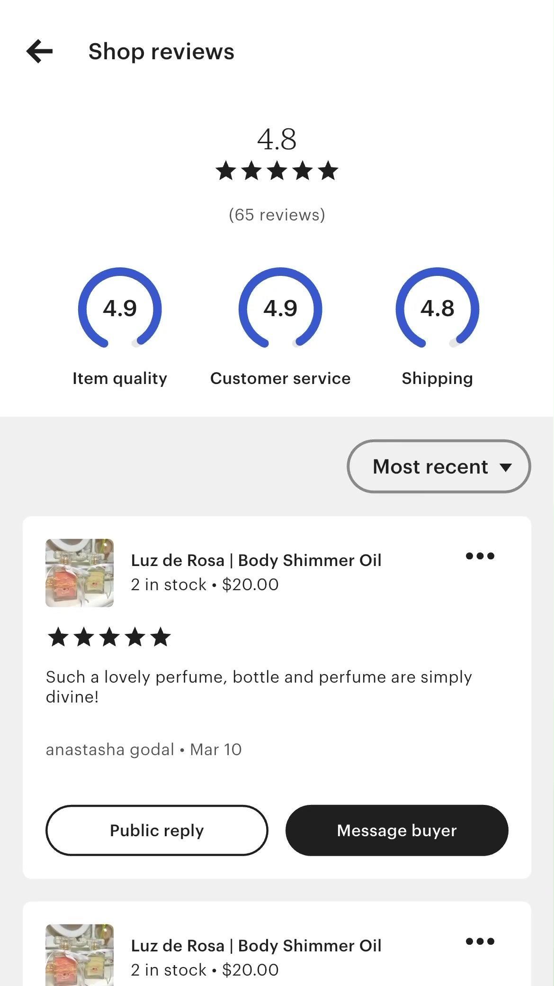The width and height of the screenshot is (554, 986).
Task: Tap the Shipping rating gauge
Action: click(437, 308)
